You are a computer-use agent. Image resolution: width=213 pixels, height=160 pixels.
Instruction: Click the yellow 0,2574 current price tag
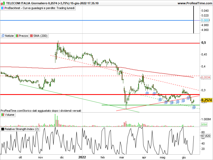coord(206,100)
